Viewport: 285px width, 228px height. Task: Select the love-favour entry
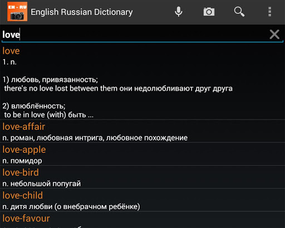[142, 220]
